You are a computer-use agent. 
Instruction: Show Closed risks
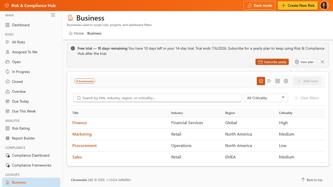31,82
